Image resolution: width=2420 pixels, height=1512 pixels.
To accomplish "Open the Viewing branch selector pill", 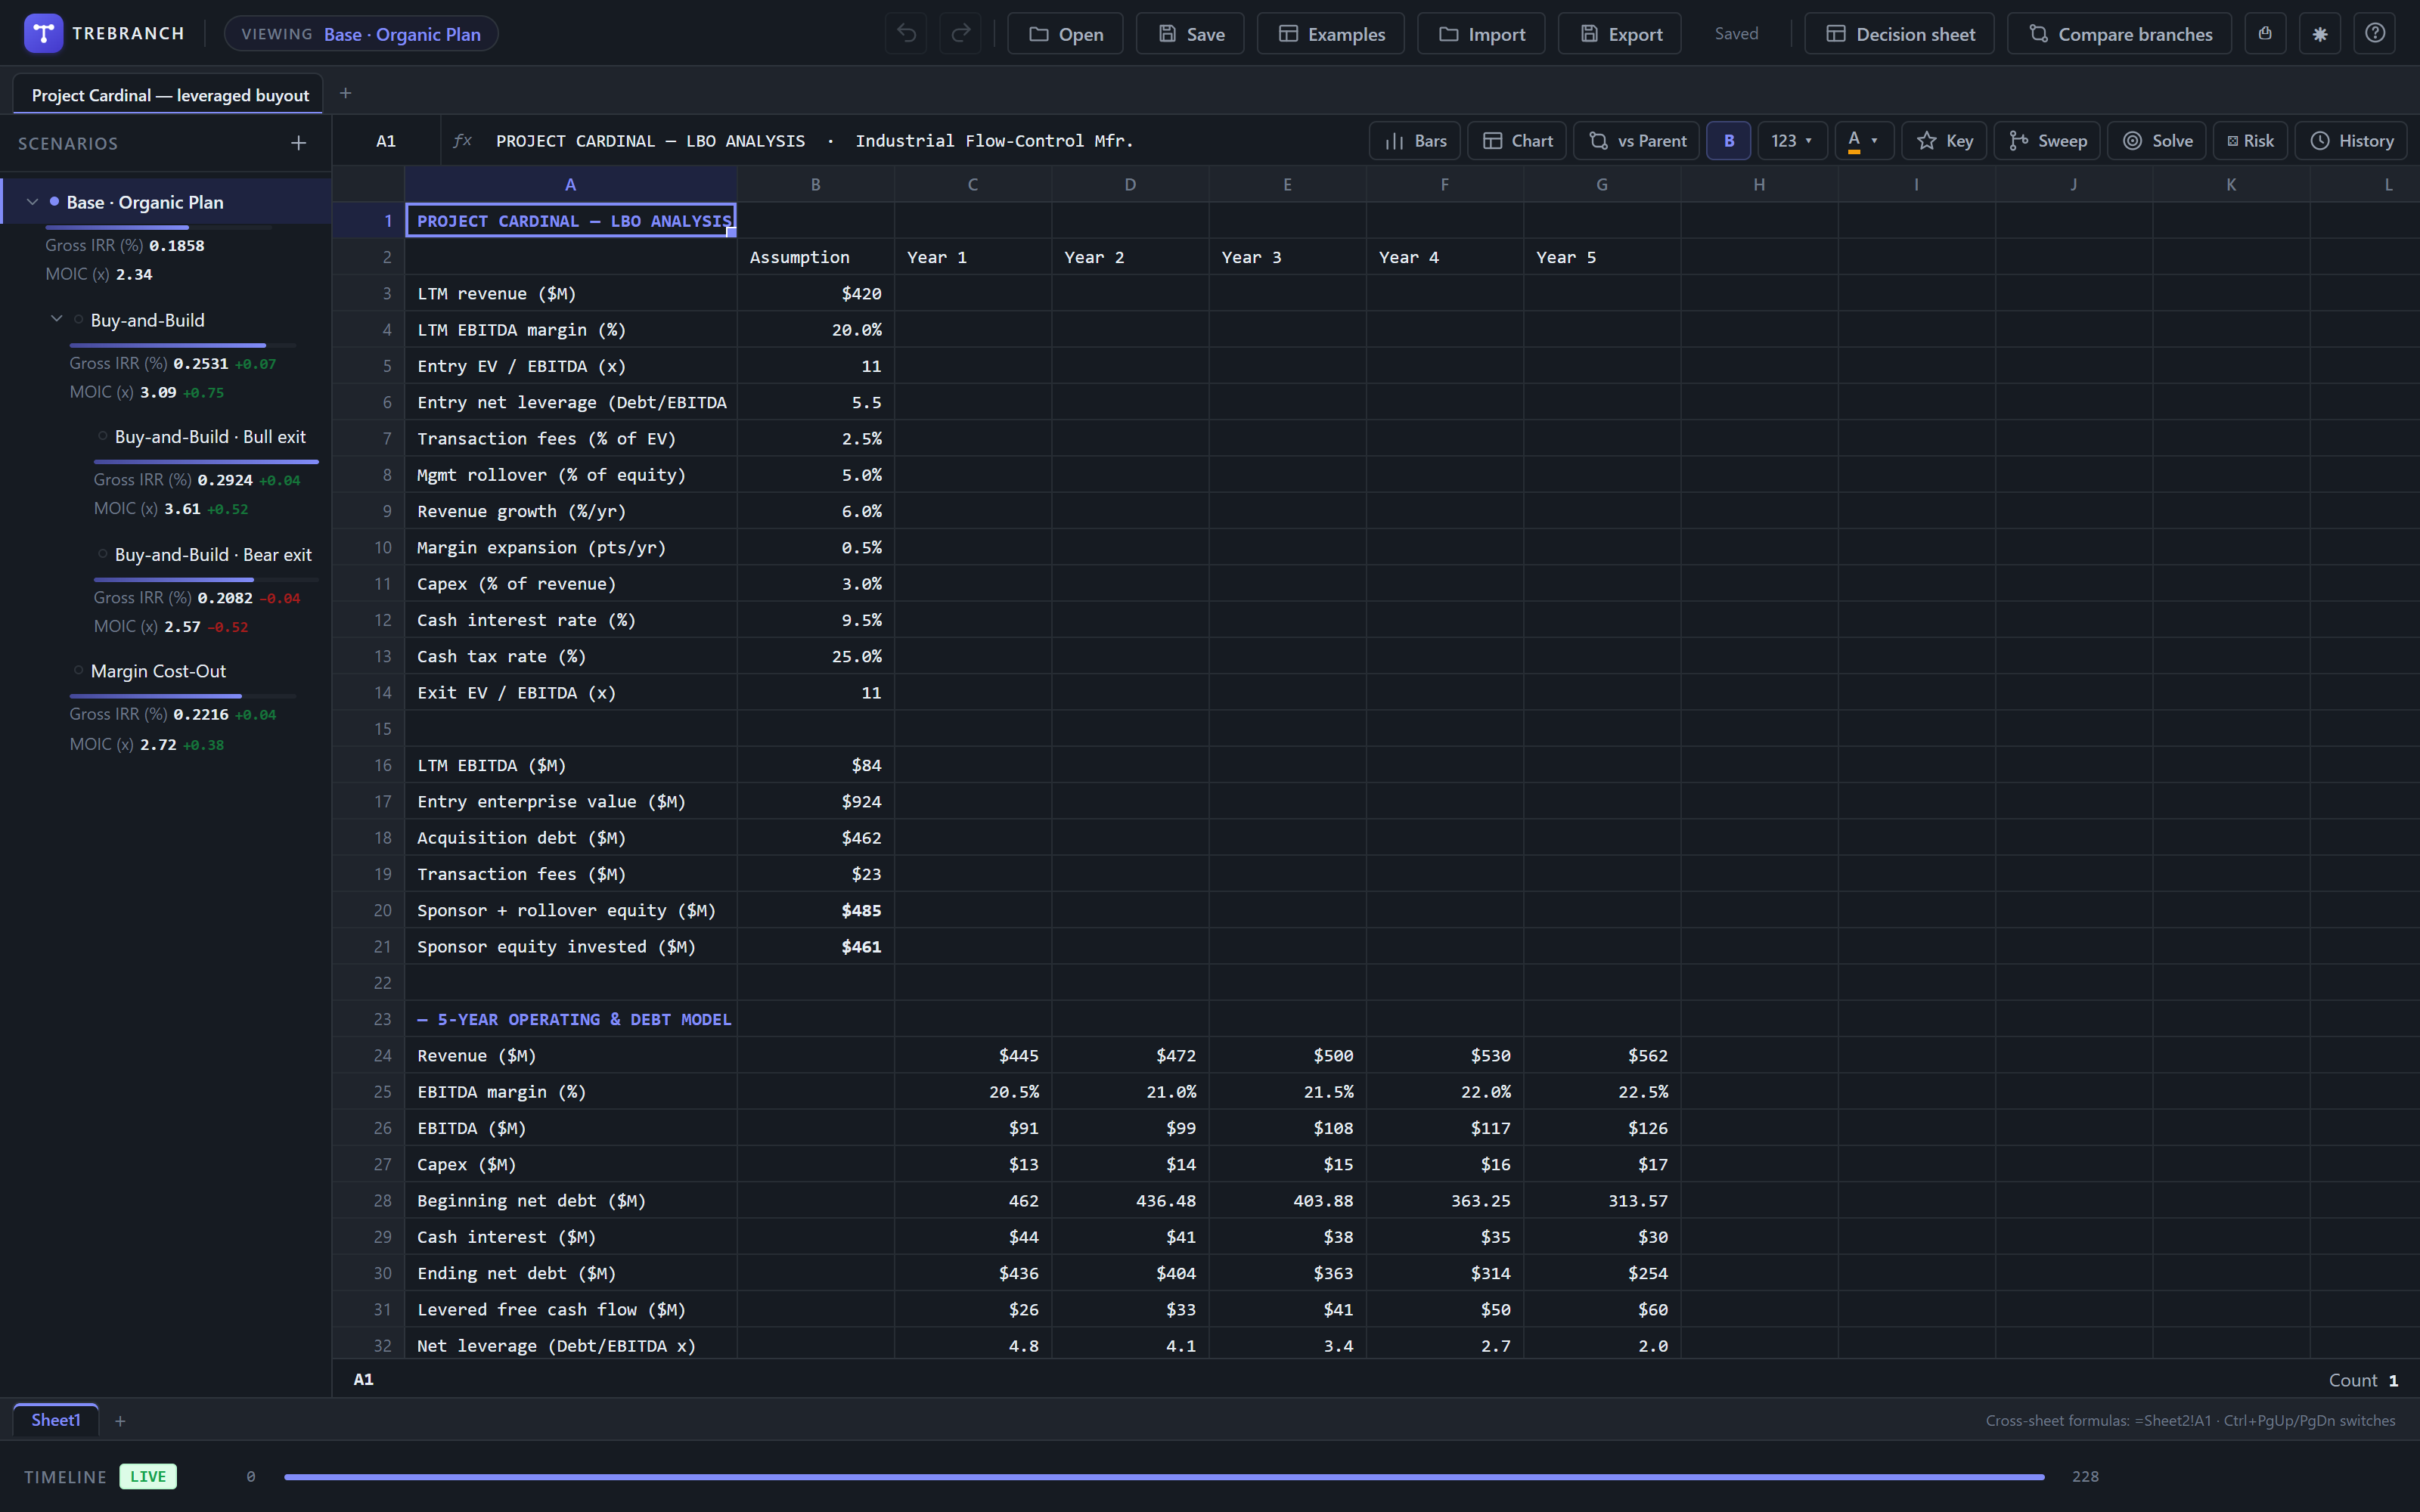I will [x=361, y=34].
